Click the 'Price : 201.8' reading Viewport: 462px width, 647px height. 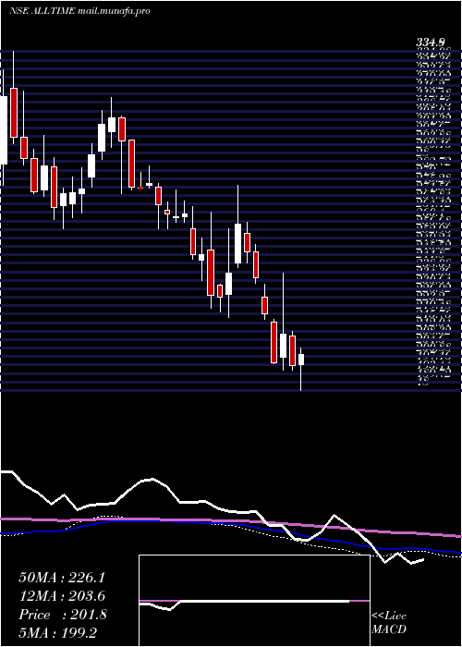[63, 615]
